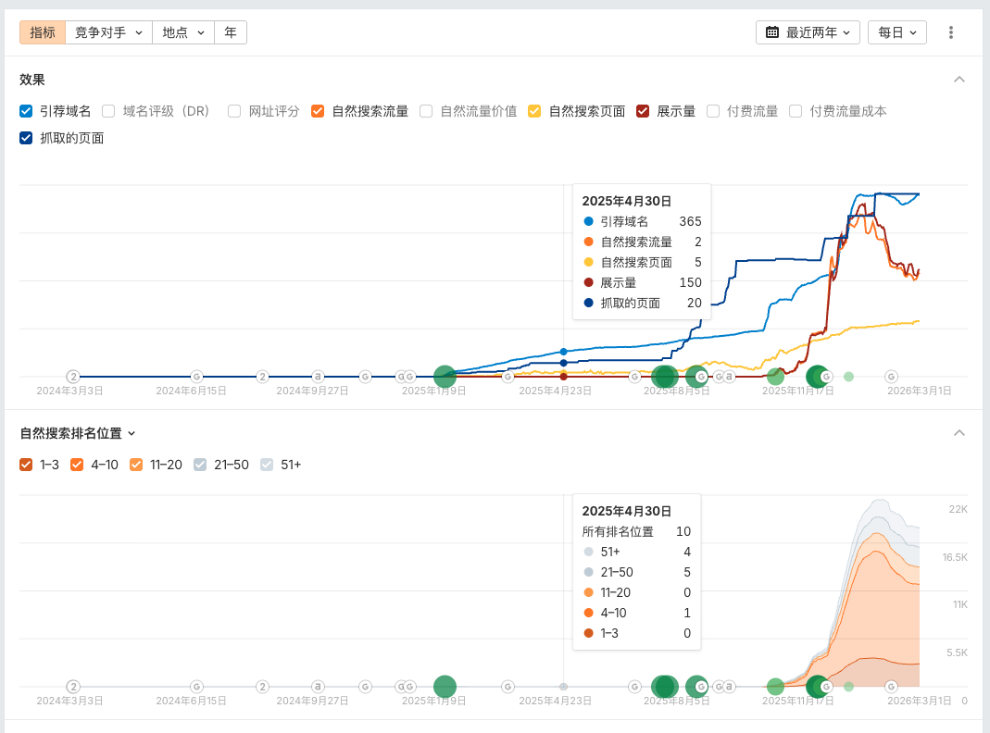990x733 pixels.
Task: Click the 2025年4月30日 heading in 效果 tooltip
Action: point(626,201)
